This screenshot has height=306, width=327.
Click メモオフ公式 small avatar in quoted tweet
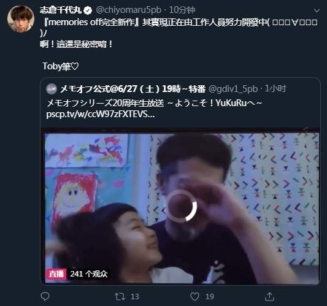tap(52, 89)
